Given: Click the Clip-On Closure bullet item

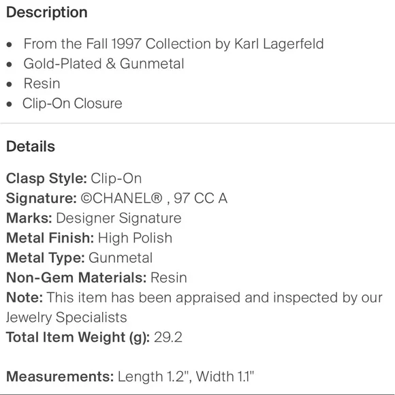Looking at the screenshot, I should click(73, 104).
